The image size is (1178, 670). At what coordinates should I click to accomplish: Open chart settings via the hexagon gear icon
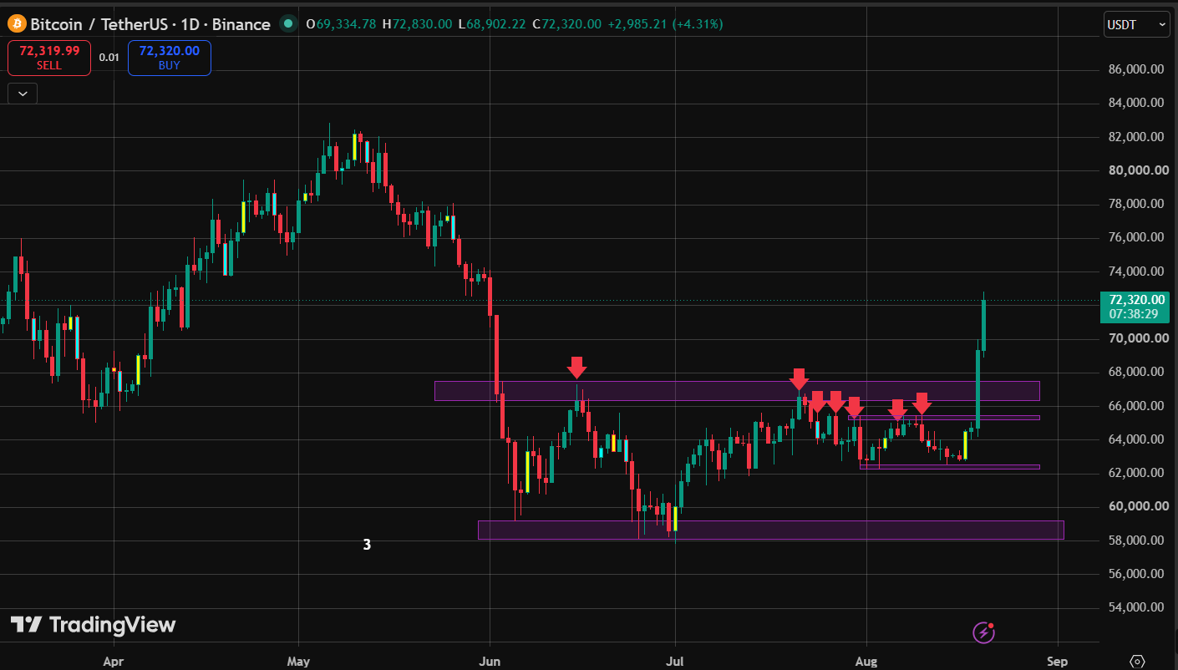point(1136,661)
